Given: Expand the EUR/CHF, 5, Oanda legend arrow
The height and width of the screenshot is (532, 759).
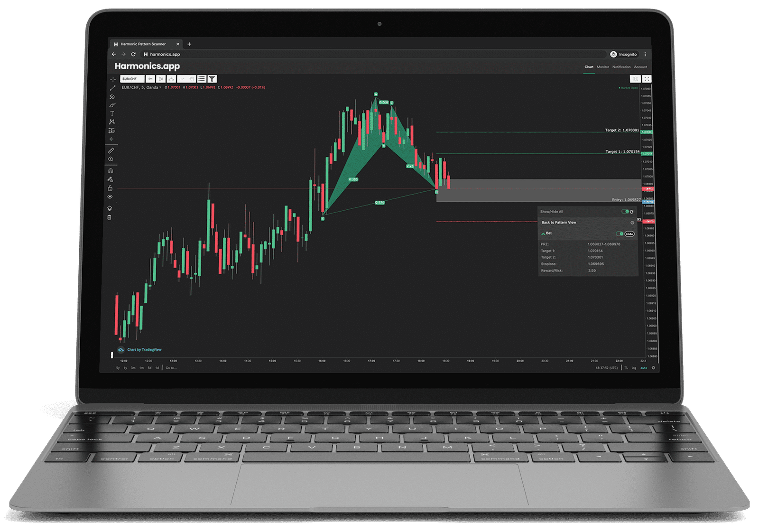Looking at the screenshot, I should (x=160, y=88).
